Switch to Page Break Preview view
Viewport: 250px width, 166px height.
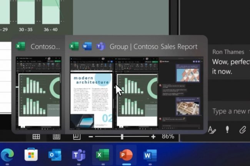(77, 136)
